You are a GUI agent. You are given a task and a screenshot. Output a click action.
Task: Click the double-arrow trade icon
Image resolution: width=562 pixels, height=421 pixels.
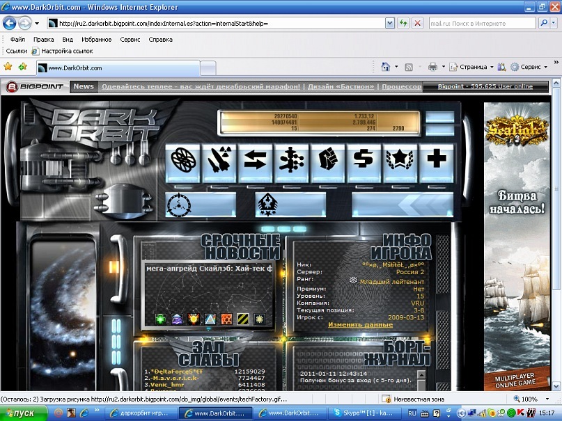[256, 160]
